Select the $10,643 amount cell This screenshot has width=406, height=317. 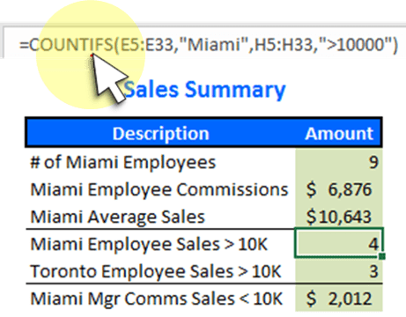click(x=339, y=217)
